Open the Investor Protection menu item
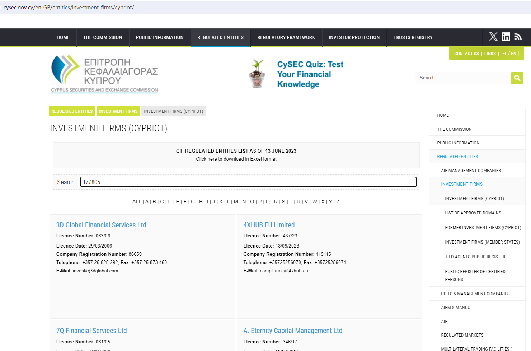531x351 pixels. (354, 37)
